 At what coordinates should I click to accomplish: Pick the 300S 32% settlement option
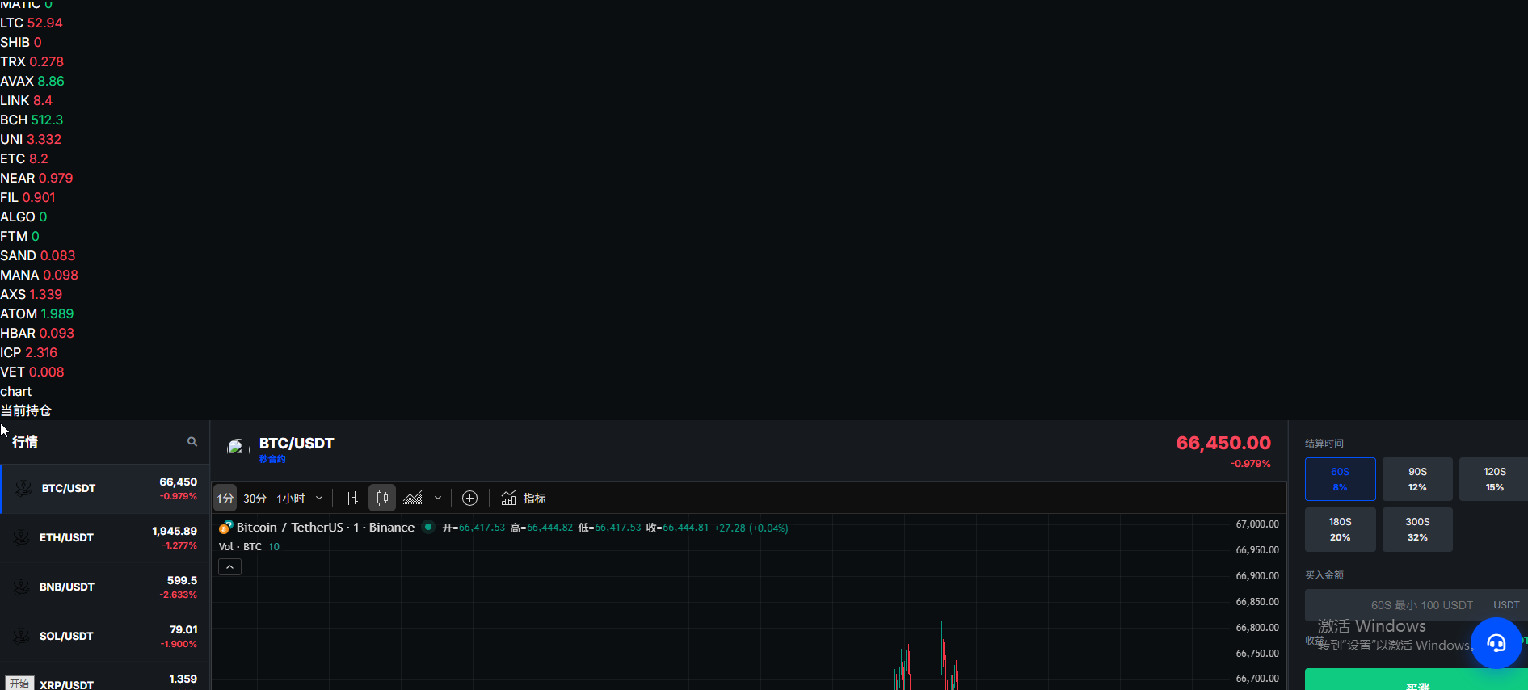tap(1417, 529)
